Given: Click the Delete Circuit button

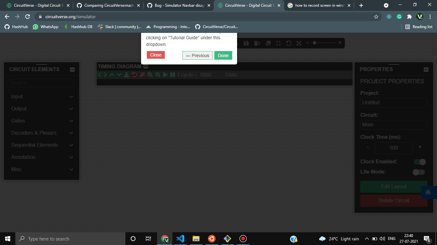Looking at the screenshot, I should pyautogui.click(x=394, y=201).
